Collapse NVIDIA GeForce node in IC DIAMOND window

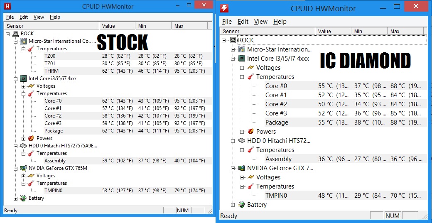click(233, 168)
